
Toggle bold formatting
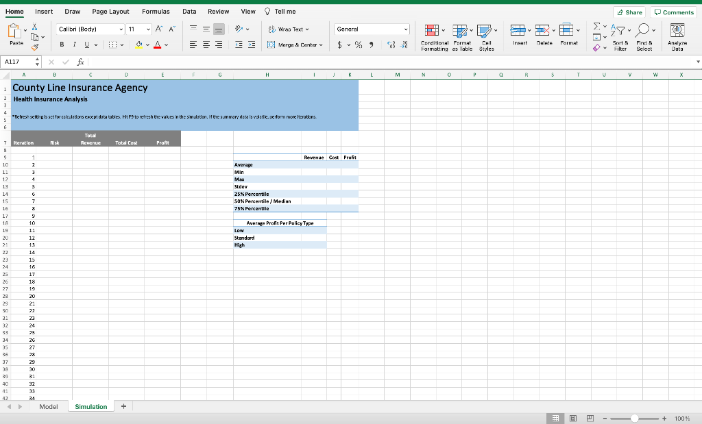pos(62,45)
